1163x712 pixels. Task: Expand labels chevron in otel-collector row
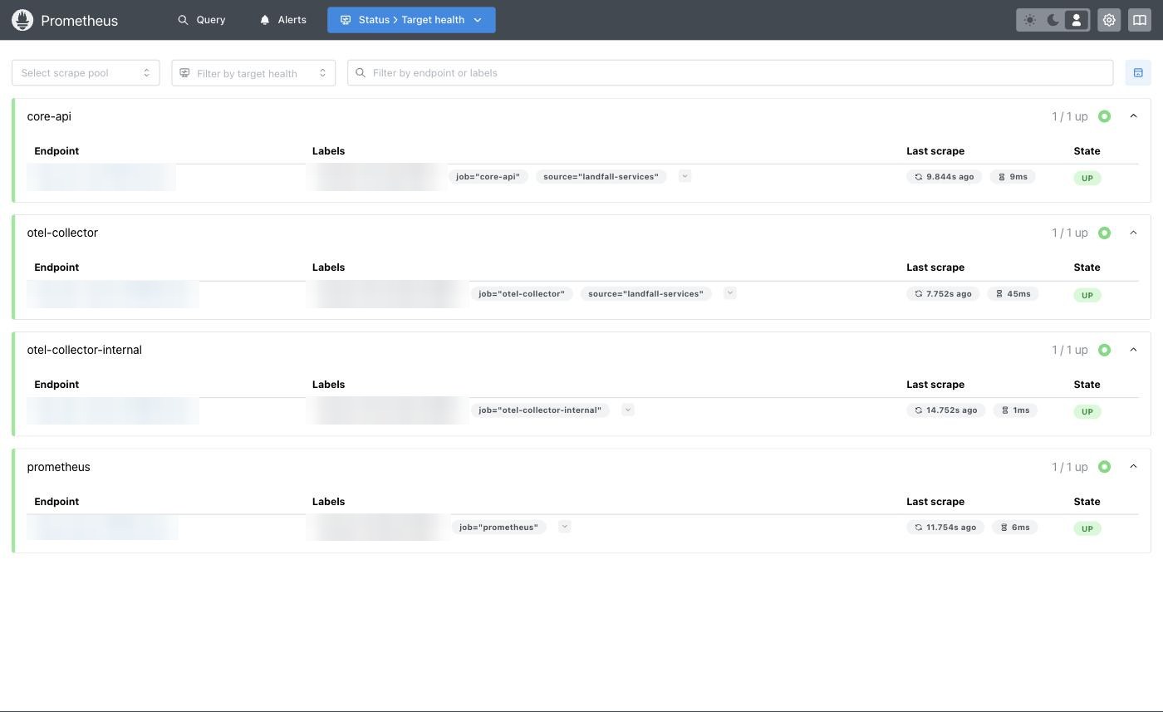pos(729,293)
